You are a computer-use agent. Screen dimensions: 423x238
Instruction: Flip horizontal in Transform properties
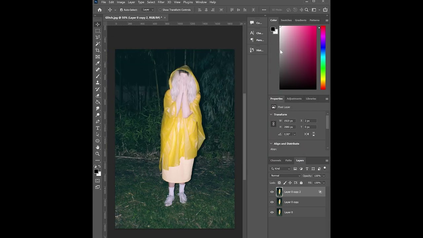click(307, 134)
